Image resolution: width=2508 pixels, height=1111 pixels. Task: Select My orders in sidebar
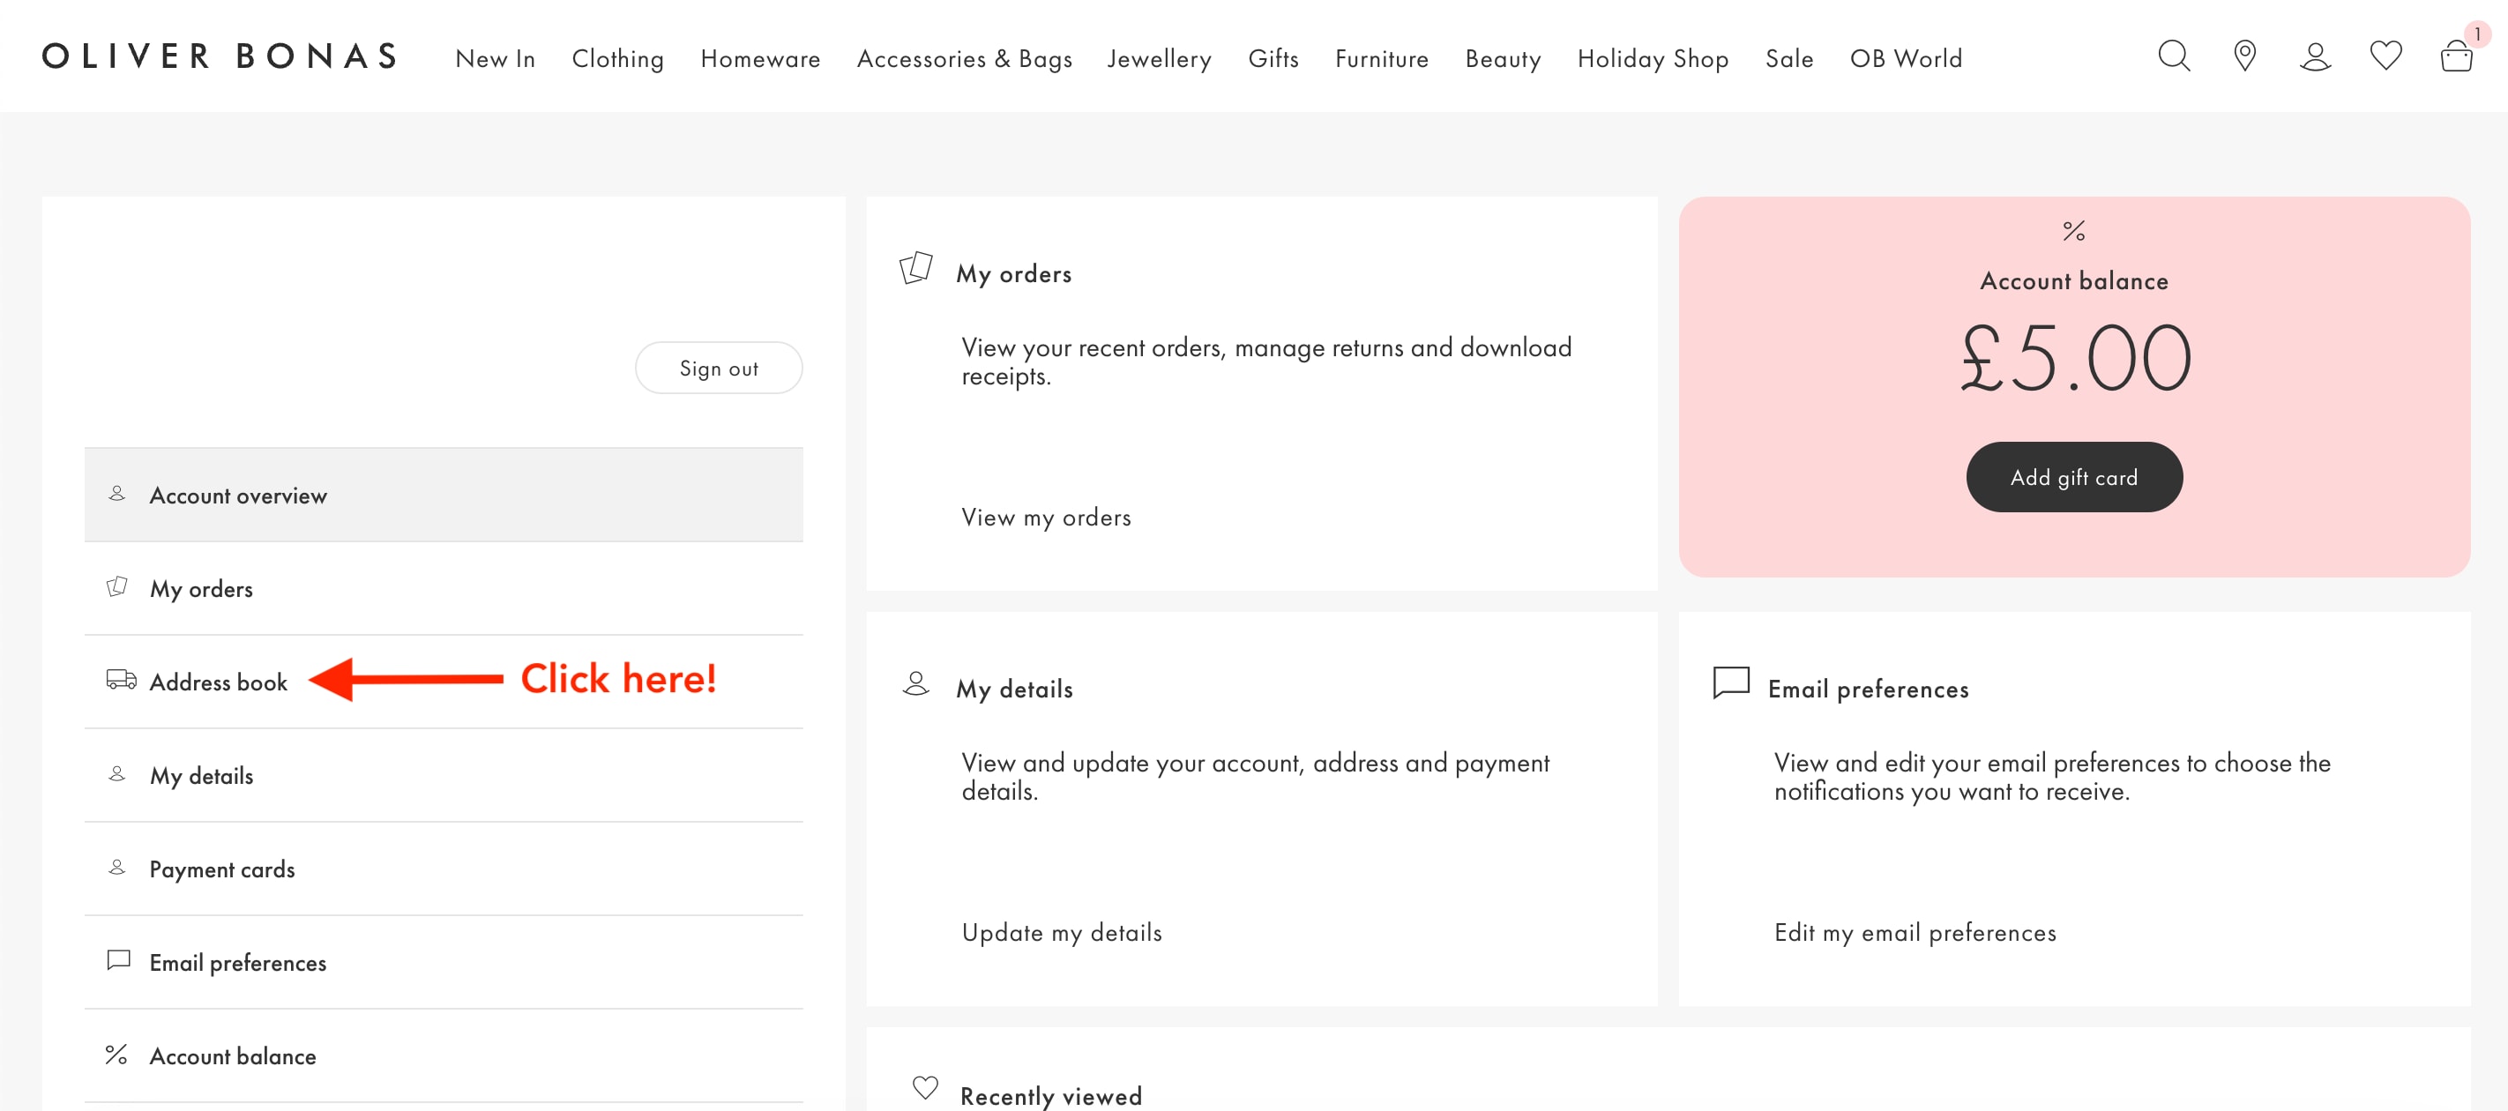tap(443, 588)
